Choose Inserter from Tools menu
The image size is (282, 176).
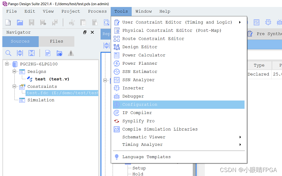[x=179, y=88]
